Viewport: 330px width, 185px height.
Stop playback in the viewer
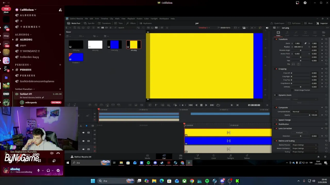(201, 105)
